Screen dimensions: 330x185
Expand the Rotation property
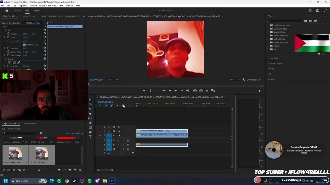tap(5, 48)
